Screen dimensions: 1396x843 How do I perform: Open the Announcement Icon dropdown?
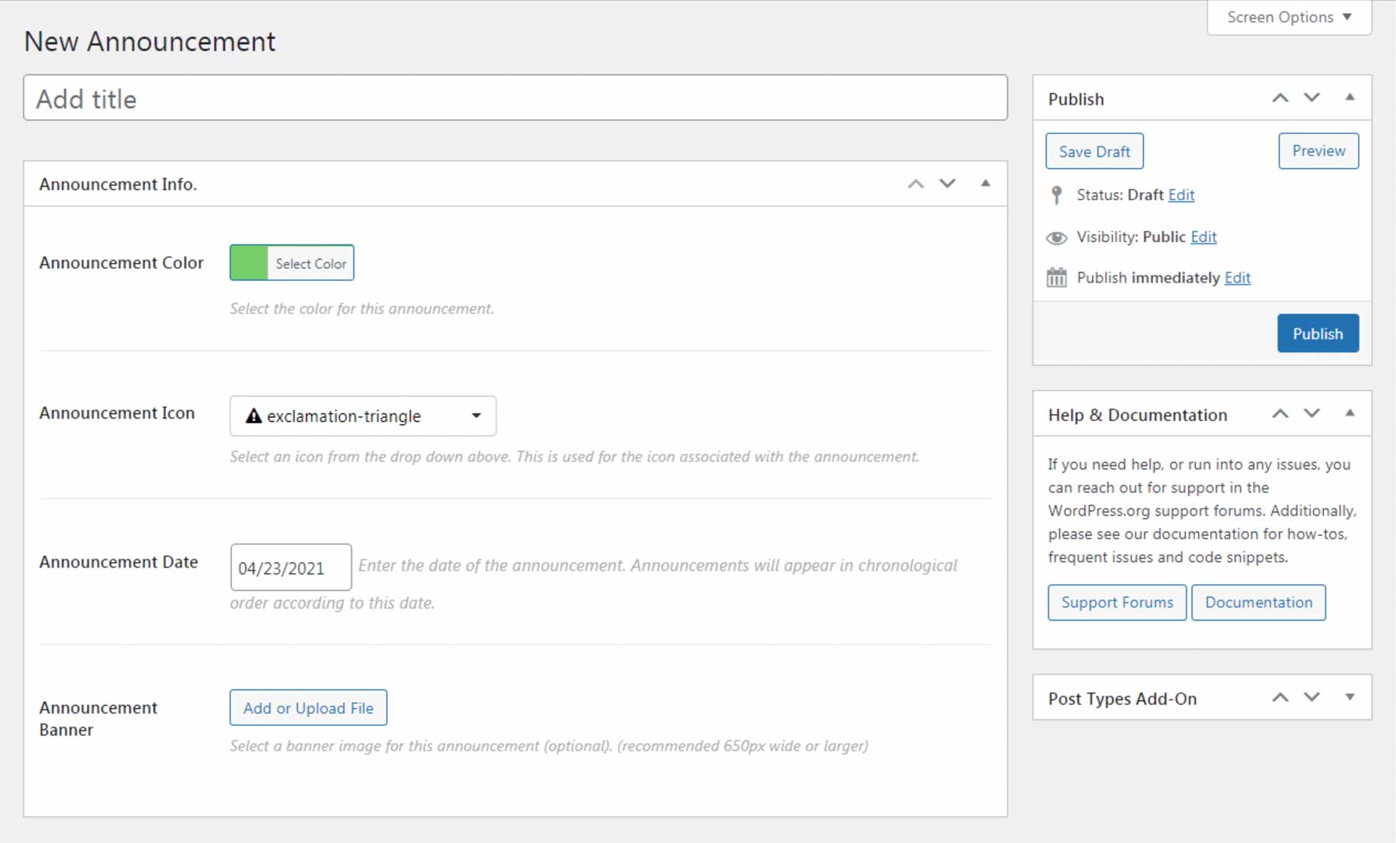click(x=475, y=416)
